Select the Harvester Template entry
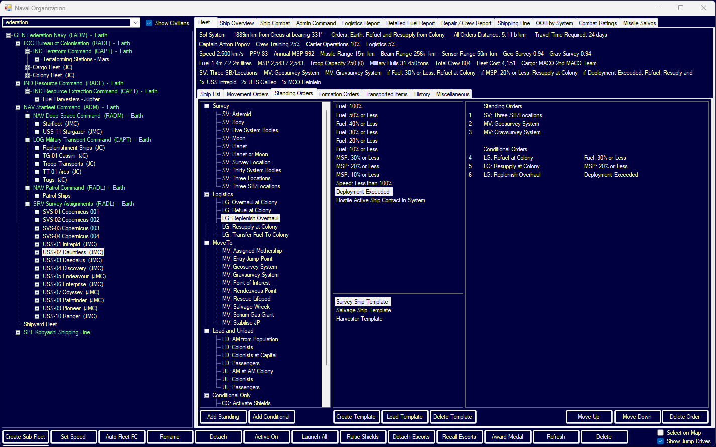716x447 pixels. [359, 319]
